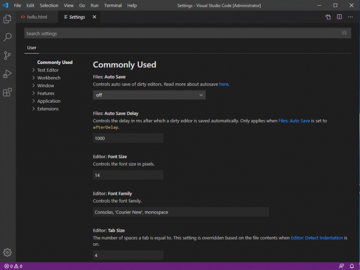Open the Source Control view
The height and width of the screenshot is (270, 360).
[7, 55]
